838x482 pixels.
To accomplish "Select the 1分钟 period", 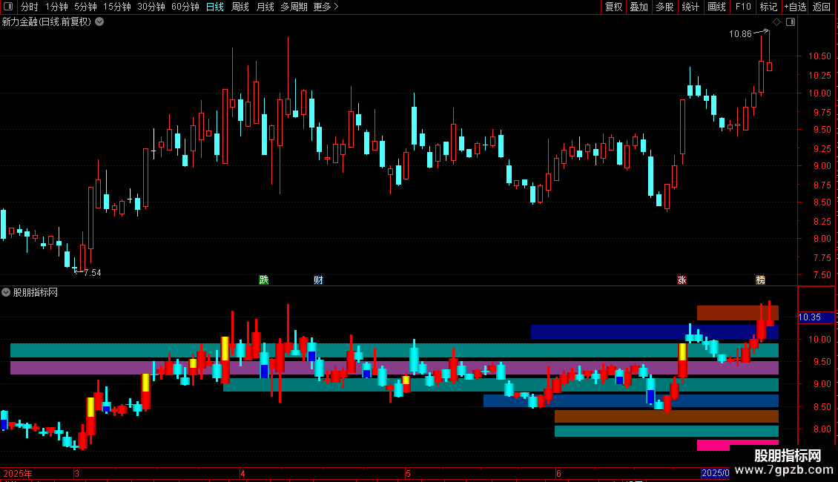I will [56, 7].
